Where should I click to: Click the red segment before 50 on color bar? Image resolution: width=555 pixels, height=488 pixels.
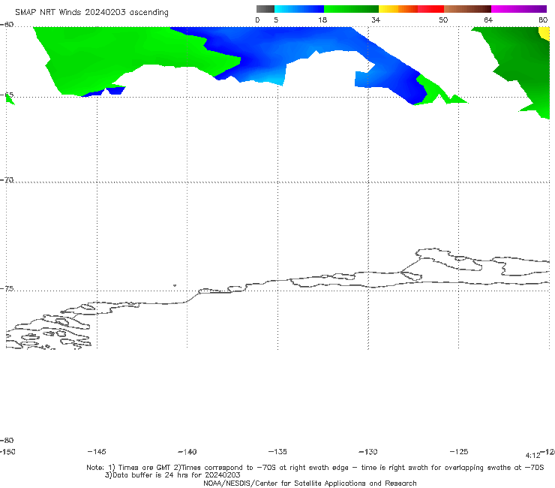430,9
